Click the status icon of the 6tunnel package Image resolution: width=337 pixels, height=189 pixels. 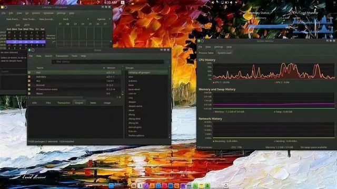pyautogui.click(x=29, y=85)
